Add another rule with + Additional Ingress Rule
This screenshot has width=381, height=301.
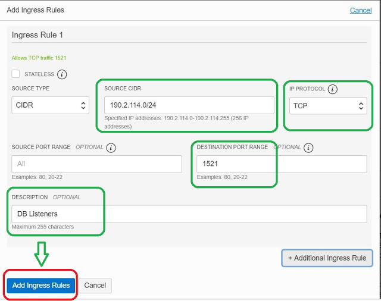click(x=327, y=258)
